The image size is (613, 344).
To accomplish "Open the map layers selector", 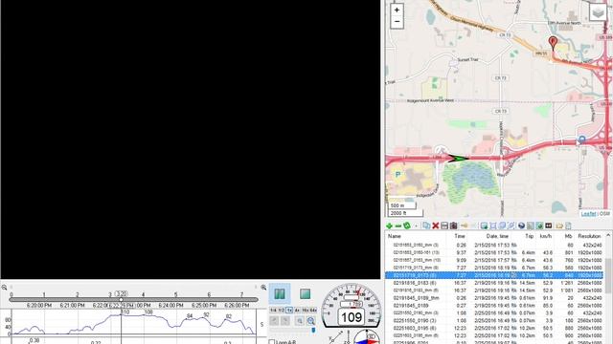I will (598, 11).
